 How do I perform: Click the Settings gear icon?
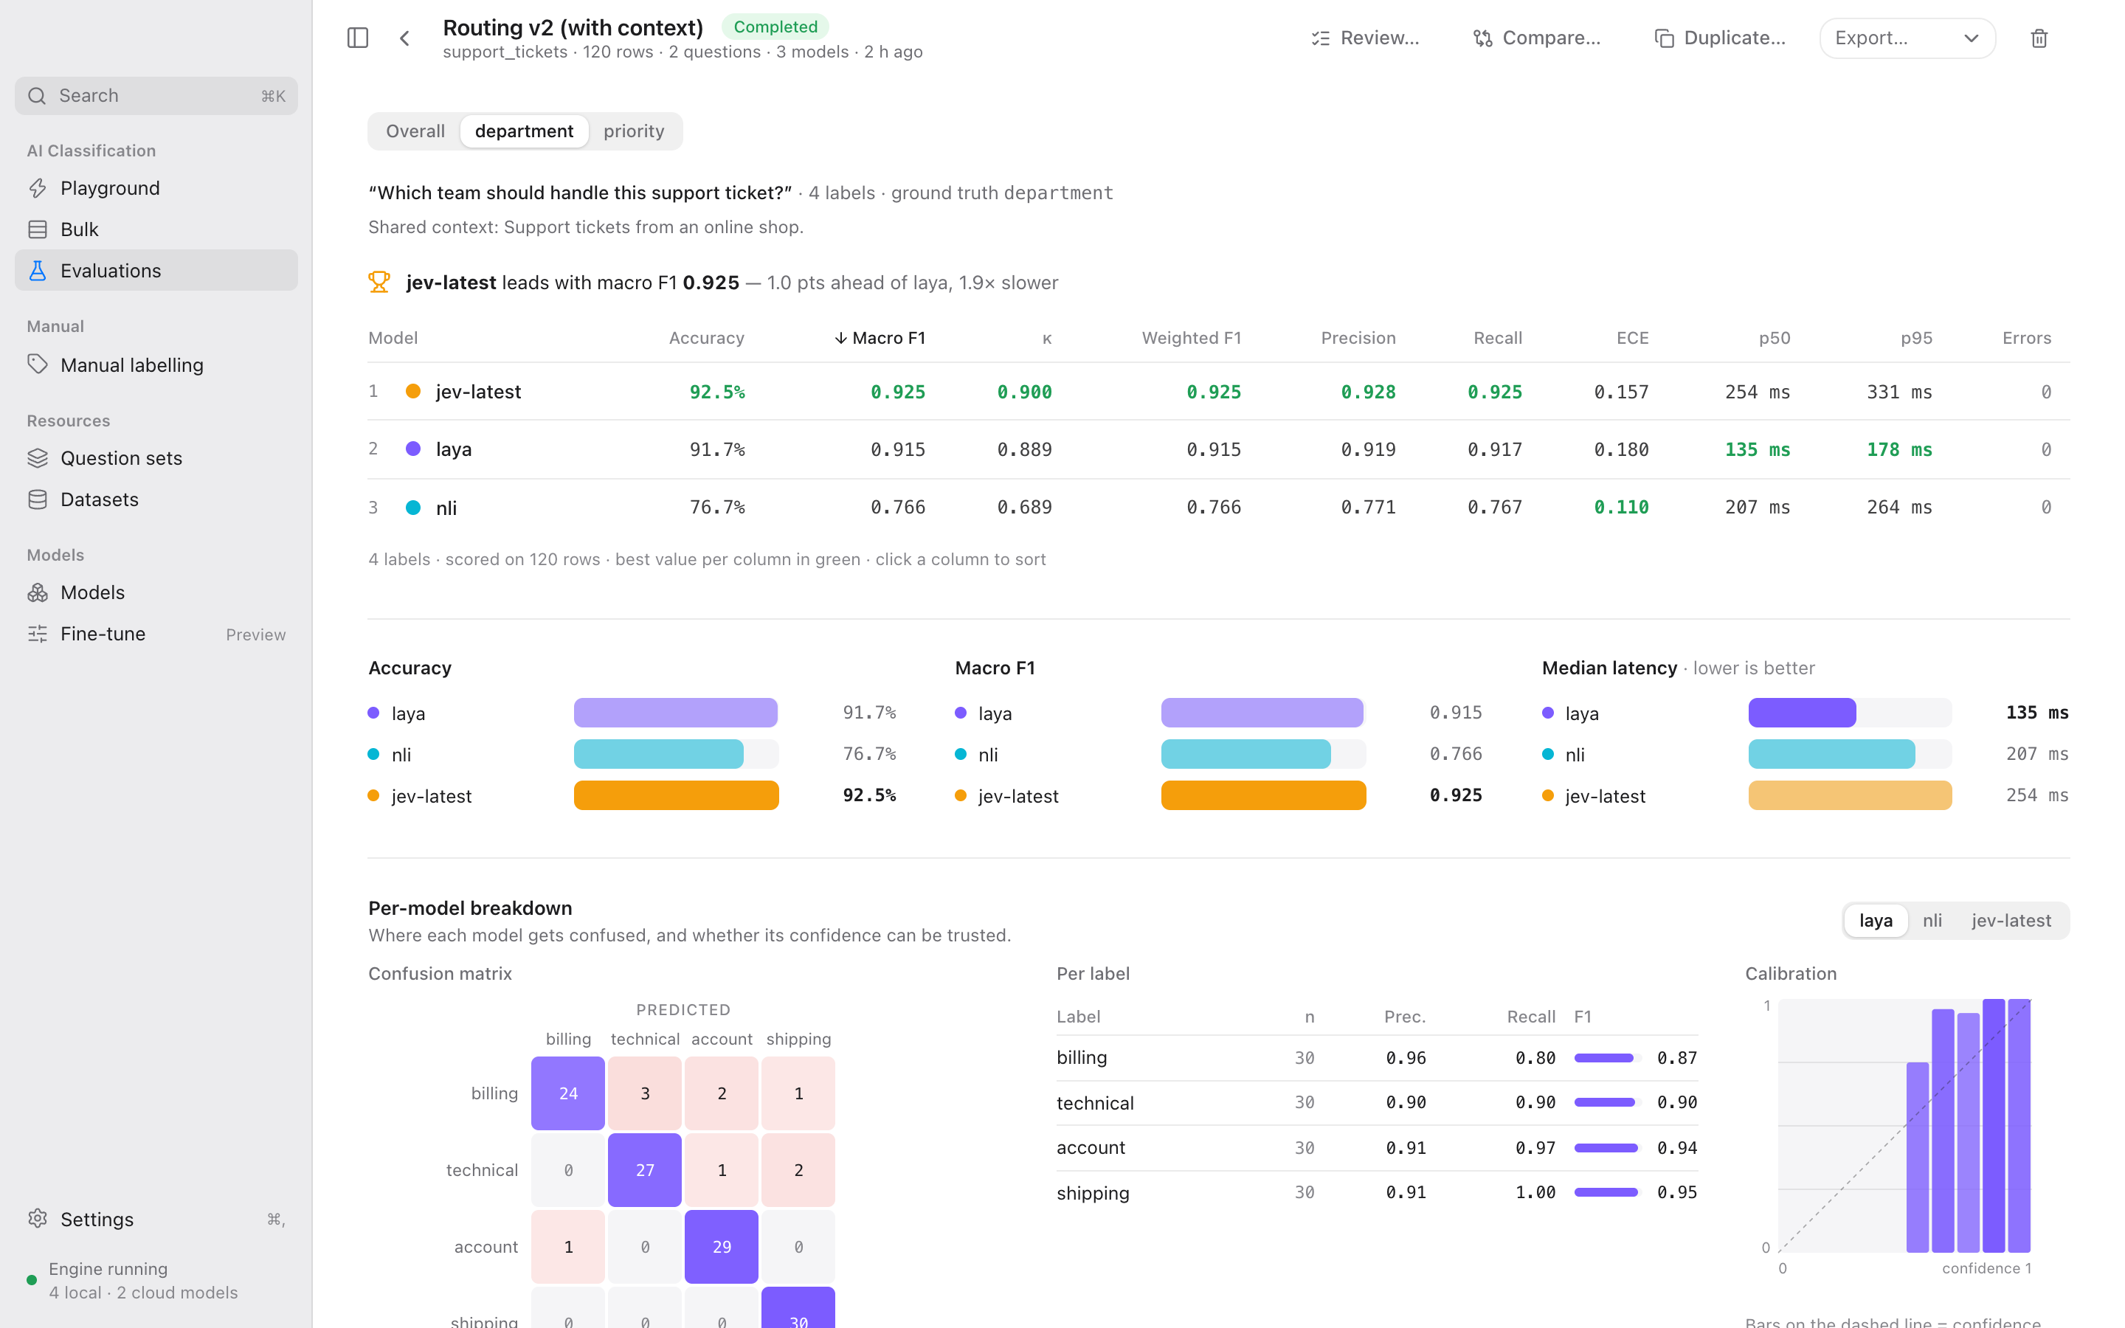[x=37, y=1218]
